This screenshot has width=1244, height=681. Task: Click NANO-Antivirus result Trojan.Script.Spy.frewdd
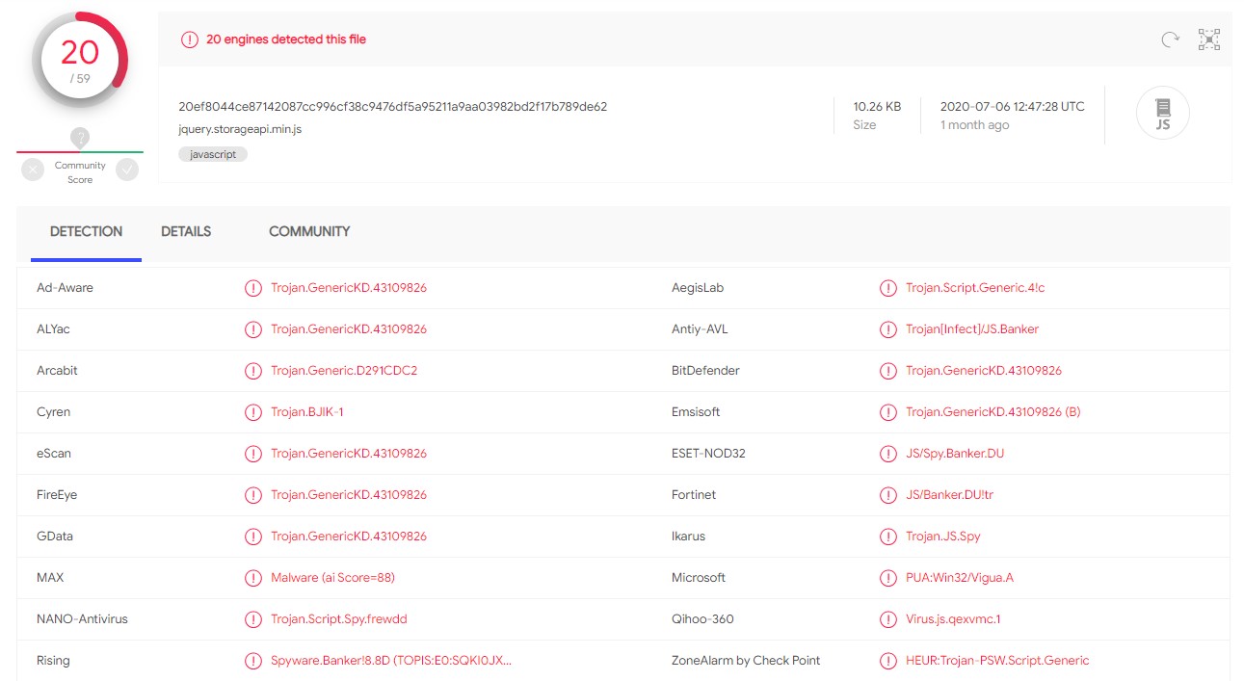pos(339,619)
